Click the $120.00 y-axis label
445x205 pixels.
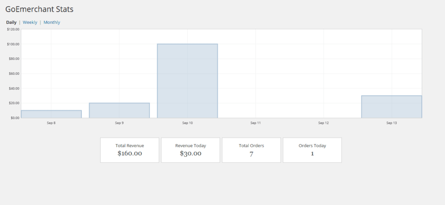13,29
